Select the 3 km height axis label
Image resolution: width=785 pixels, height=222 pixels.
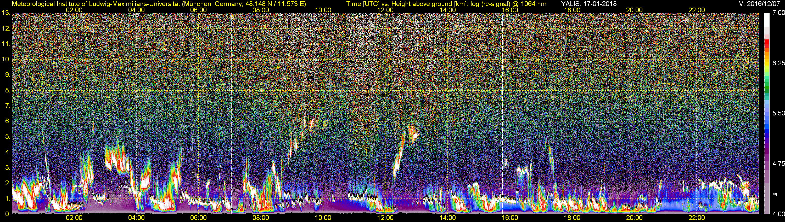pyautogui.click(x=7, y=168)
